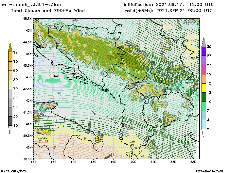This screenshot has width=229, height=173.
Task: Select the '18E' longitude axis label
Action: tap(93, 162)
